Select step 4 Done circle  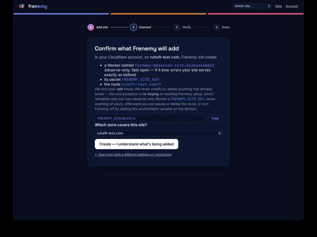pyautogui.click(x=217, y=27)
